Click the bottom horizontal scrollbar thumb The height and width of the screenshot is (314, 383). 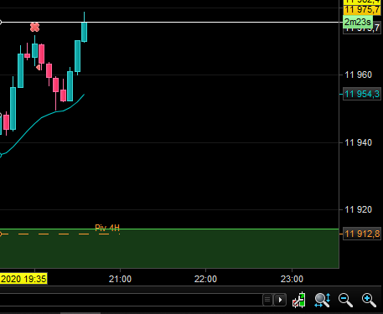tap(80, 313)
